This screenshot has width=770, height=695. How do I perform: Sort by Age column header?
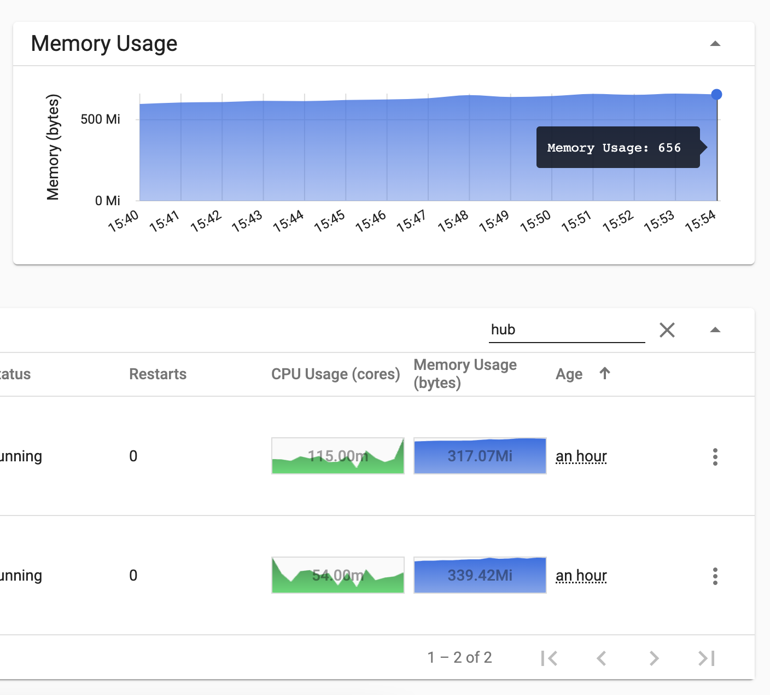569,374
